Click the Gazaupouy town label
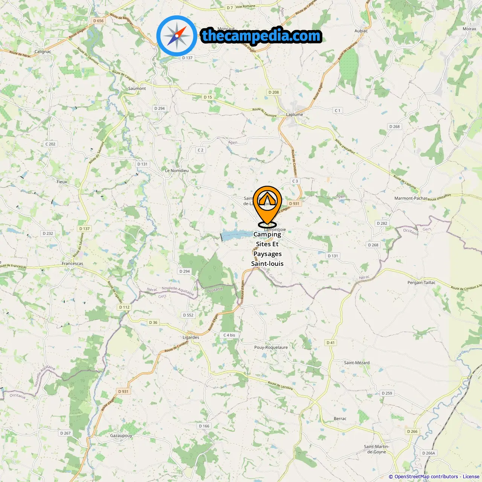Viewport: 482px width, 482px height. [x=121, y=436]
